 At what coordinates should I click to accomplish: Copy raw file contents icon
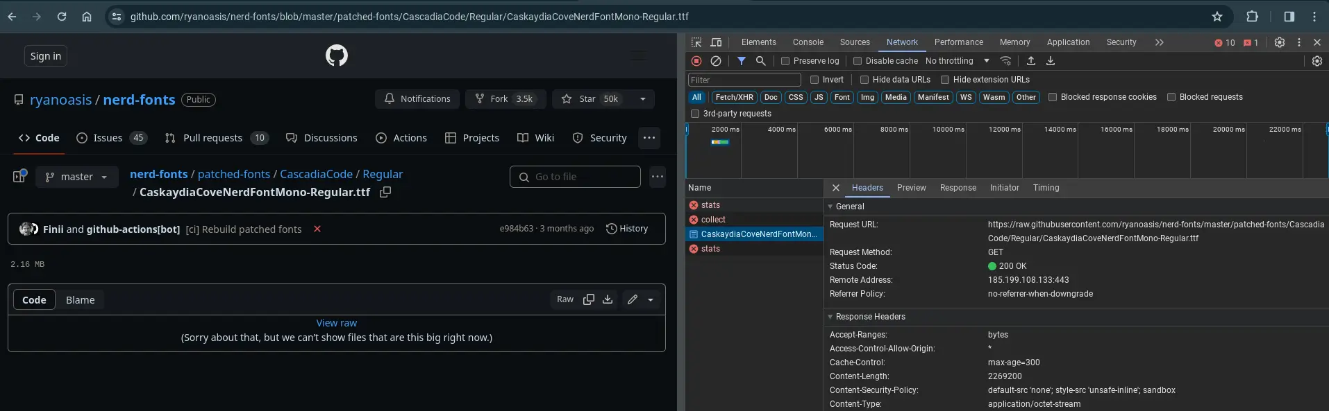[x=589, y=299]
